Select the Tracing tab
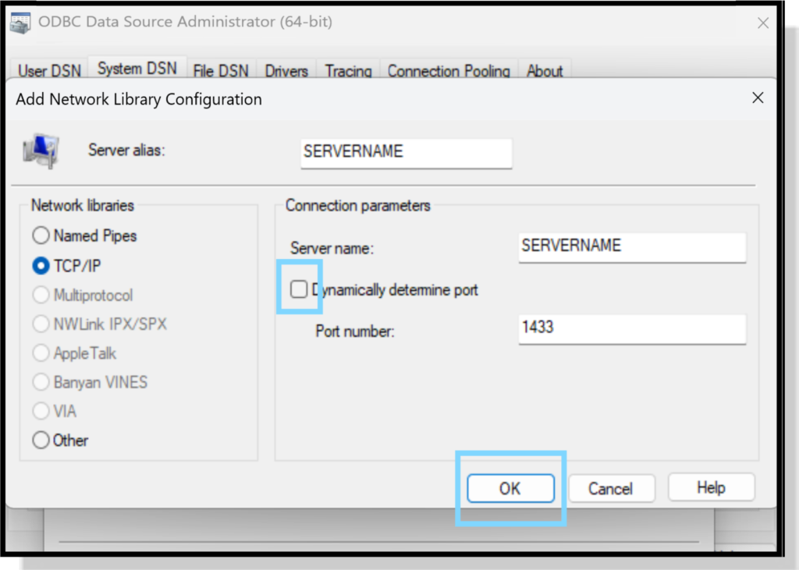Screen dimensions: 799x570 (348, 71)
